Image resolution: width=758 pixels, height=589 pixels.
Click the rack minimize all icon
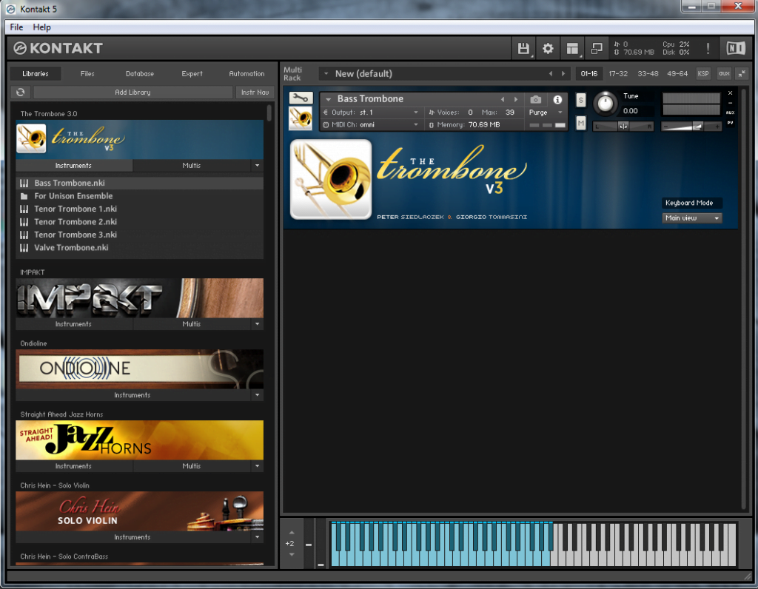pos(742,73)
